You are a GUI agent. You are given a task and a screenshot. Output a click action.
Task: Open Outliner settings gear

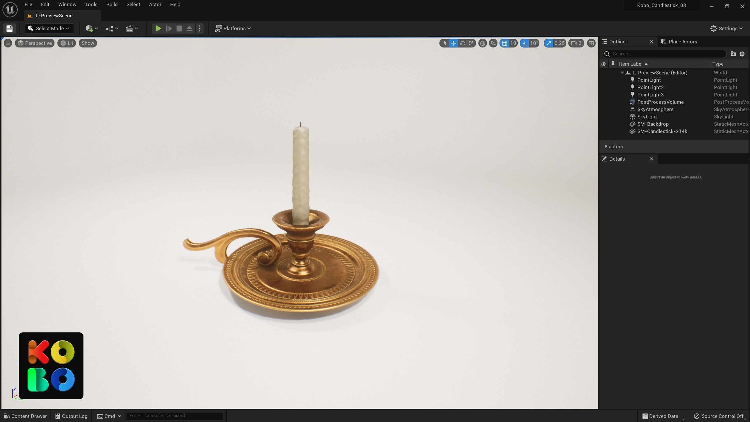click(742, 54)
